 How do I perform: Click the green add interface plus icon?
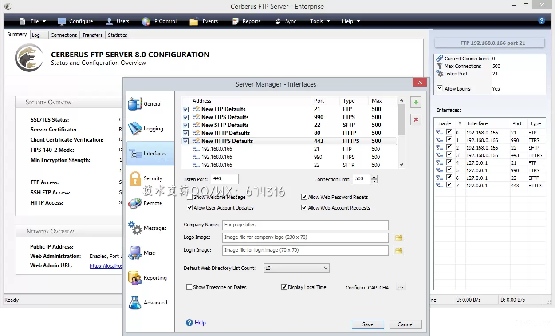coord(416,103)
